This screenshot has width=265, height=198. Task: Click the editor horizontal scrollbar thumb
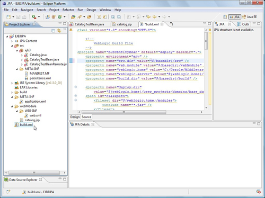(124, 112)
